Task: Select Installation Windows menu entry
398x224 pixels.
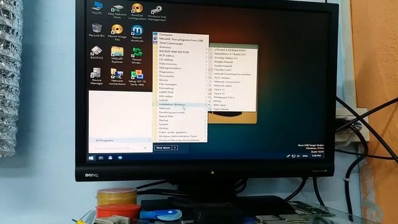Action: click(180, 105)
